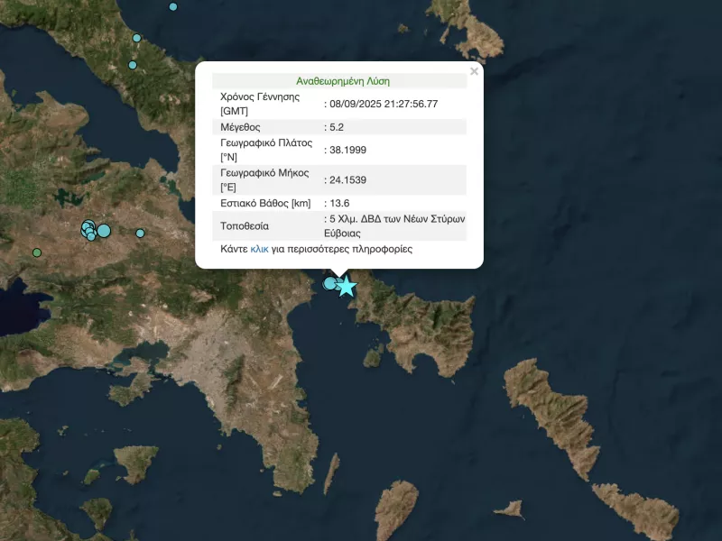Open the "κλικ" link for more information
The image size is (722, 541).
click(x=259, y=249)
